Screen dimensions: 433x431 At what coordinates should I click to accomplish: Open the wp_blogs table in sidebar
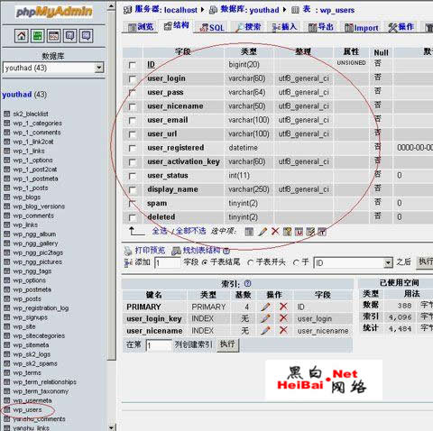[27, 197]
